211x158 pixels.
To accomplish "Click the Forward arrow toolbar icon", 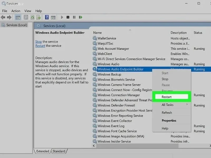I will 9,17.
